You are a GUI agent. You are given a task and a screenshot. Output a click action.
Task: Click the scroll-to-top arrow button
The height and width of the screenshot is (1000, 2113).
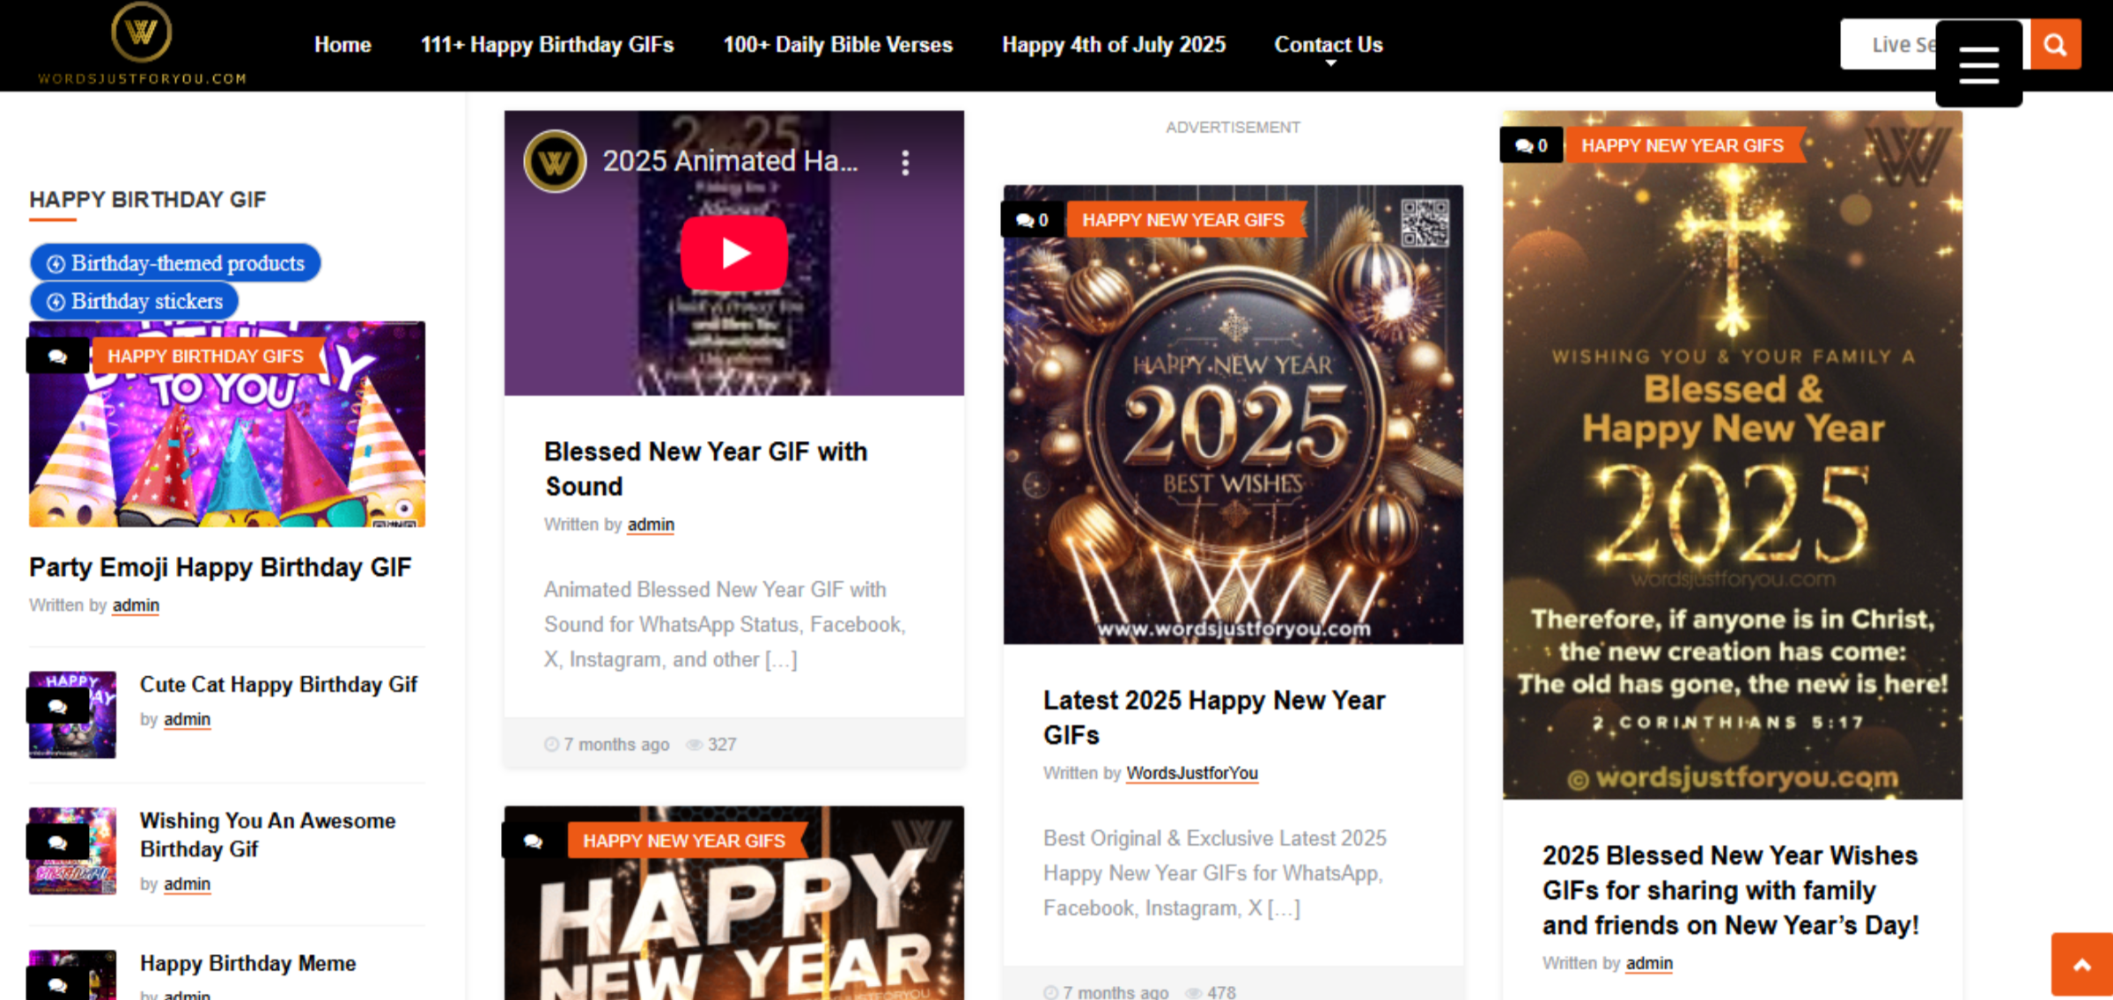(2081, 965)
